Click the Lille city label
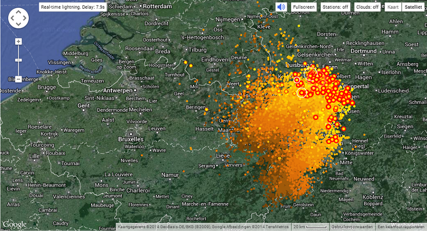Viewport: 427px width, 231px height. pyautogui.click(x=35, y=156)
